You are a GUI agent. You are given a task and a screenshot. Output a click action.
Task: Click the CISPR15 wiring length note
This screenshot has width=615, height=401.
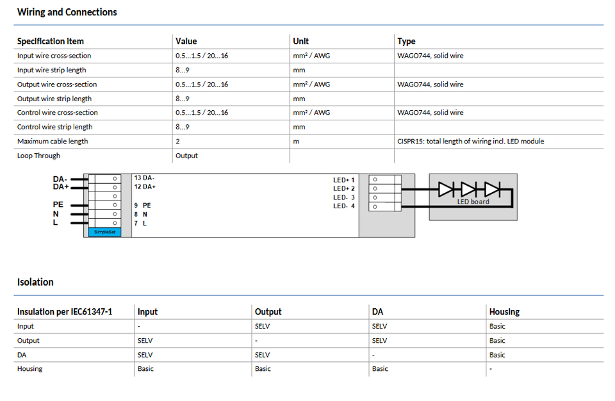tap(470, 141)
